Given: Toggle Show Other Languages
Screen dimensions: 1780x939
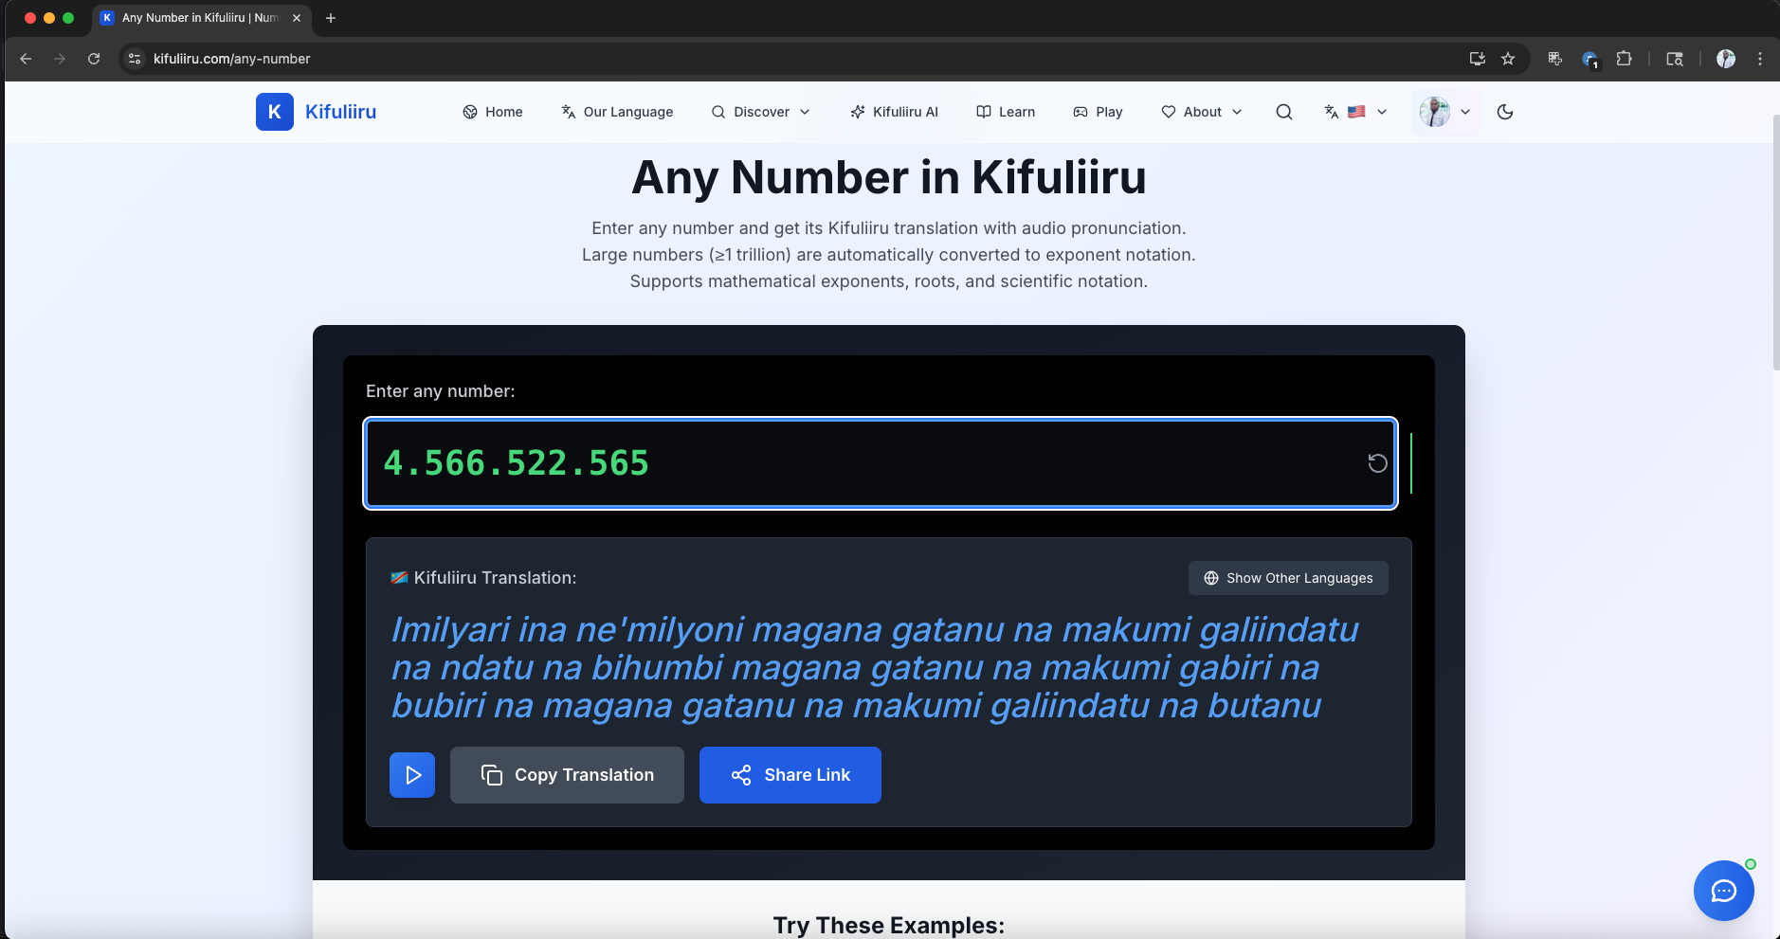Looking at the screenshot, I should (x=1287, y=578).
